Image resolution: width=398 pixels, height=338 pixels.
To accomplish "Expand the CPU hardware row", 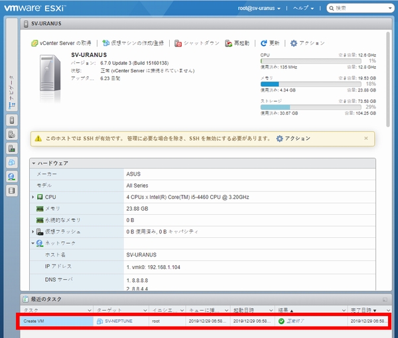I will (33, 197).
